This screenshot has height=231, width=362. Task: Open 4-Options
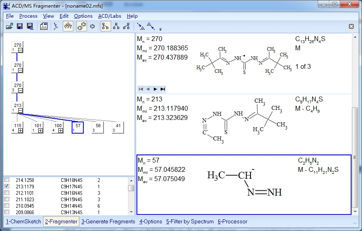[151, 221]
